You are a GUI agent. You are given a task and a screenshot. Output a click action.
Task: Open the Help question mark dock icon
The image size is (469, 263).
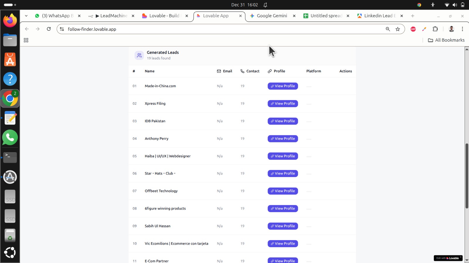(x=10, y=79)
